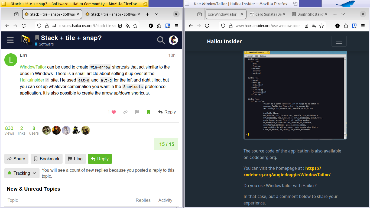Copy post link via chain icon
Viewport: 370px width, 208px height.
(x=125, y=112)
